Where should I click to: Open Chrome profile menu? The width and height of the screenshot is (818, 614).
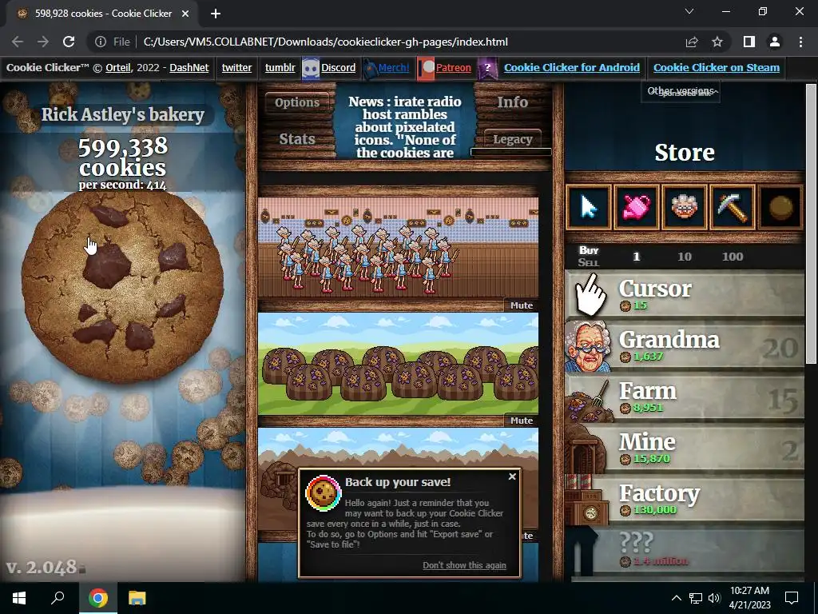(775, 42)
